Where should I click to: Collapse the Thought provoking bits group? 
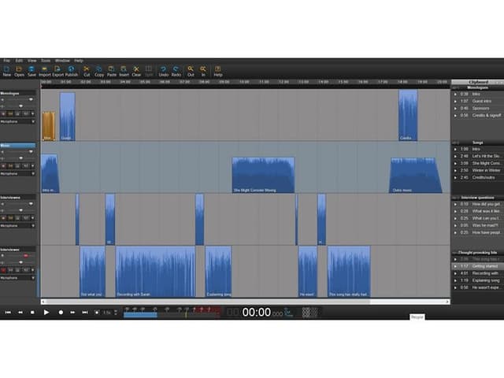click(x=455, y=253)
